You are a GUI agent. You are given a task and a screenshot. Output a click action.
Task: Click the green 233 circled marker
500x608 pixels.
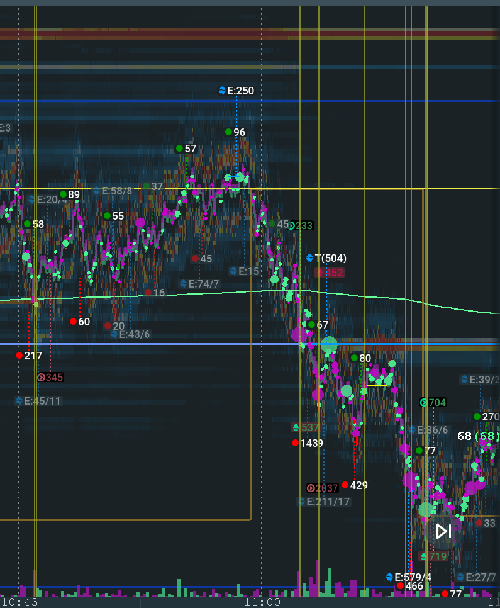click(x=291, y=226)
